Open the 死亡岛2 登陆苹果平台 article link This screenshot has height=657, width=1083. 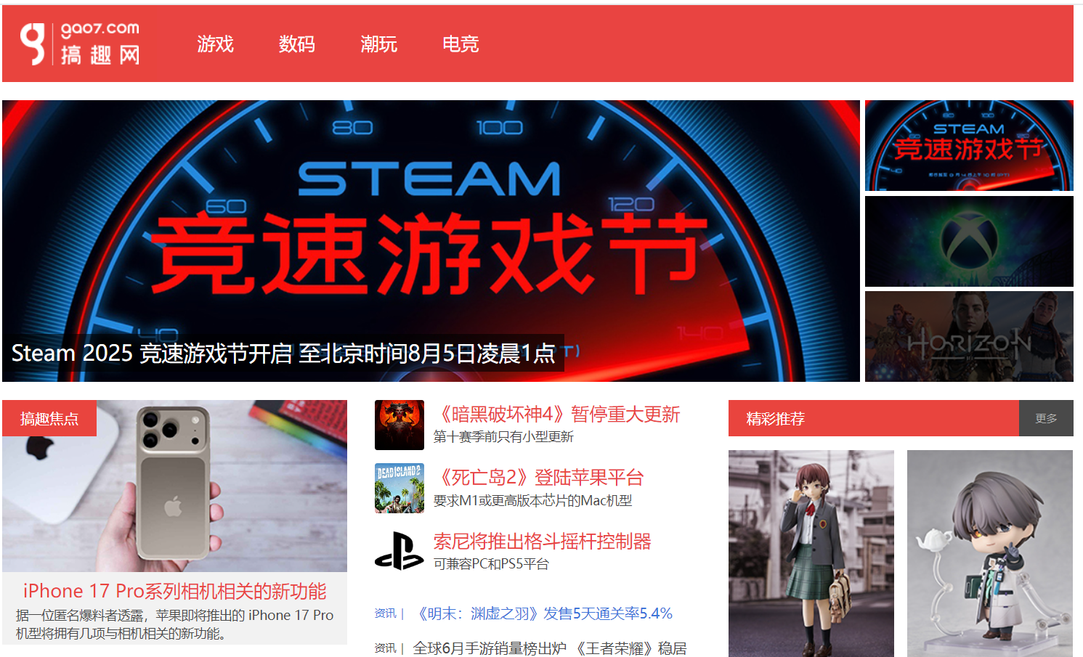coord(541,478)
